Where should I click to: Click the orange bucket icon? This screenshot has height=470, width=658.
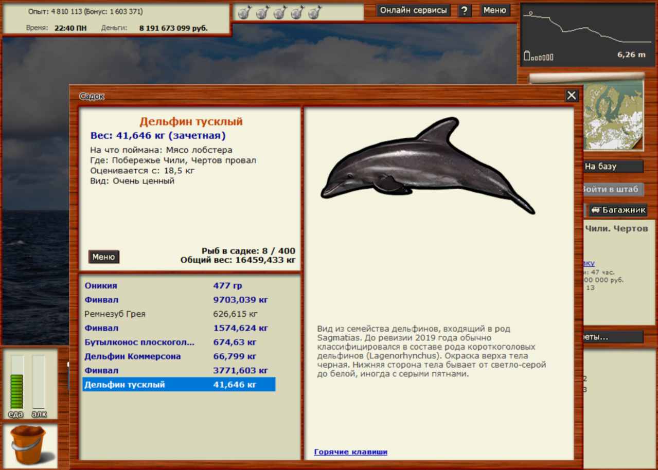pyautogui.click(x=28, y=445)
